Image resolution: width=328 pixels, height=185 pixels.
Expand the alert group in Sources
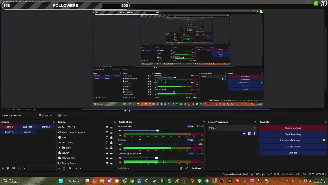coord(59,148)
